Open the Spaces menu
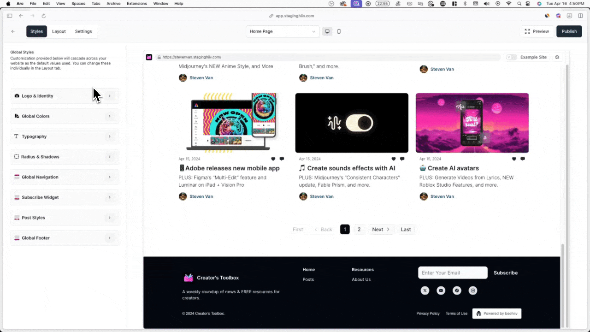The width and height of the screenshot is (590, 332). [78, 4]
